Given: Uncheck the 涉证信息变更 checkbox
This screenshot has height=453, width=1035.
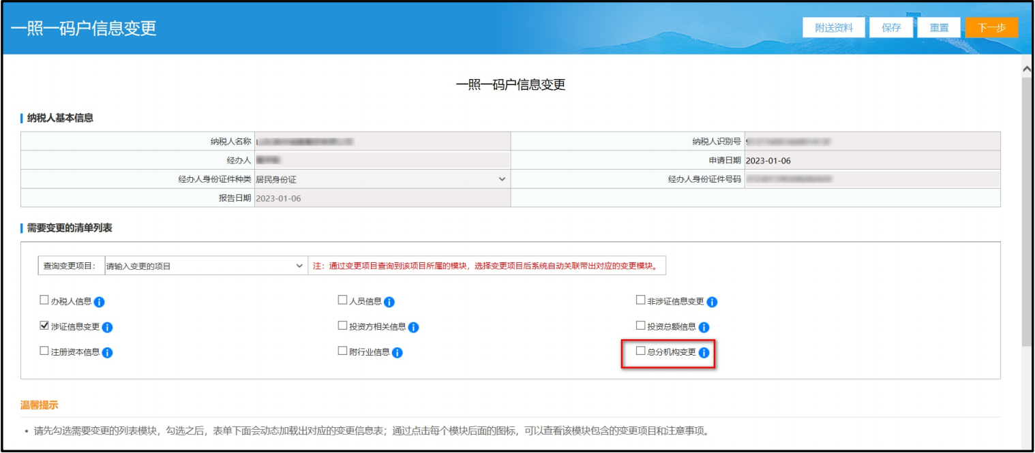Looking at the screenshot, I should pos(44,326).
